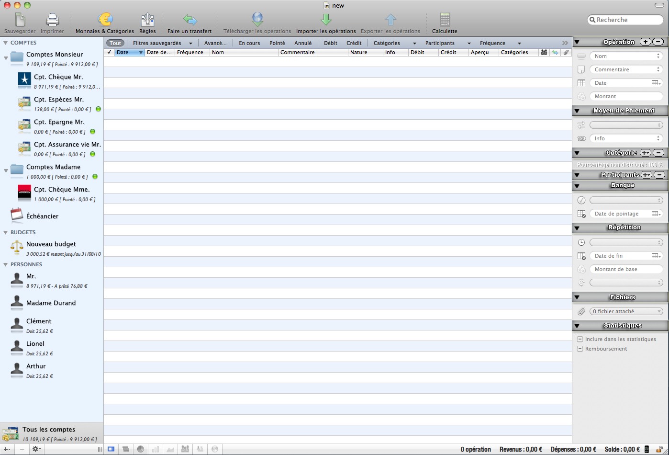Switch to pie chart view
669x455 pixels.
click(141, 449)
